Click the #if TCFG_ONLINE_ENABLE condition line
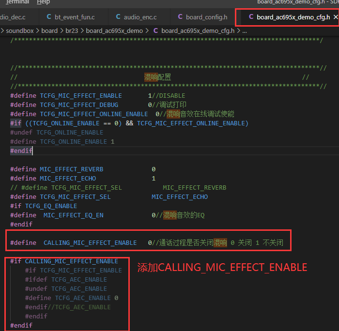The image size is (339, 331). point(129,123)
